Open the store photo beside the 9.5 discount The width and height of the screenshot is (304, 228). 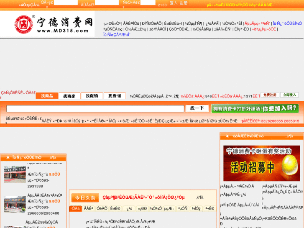coord(15,174)
